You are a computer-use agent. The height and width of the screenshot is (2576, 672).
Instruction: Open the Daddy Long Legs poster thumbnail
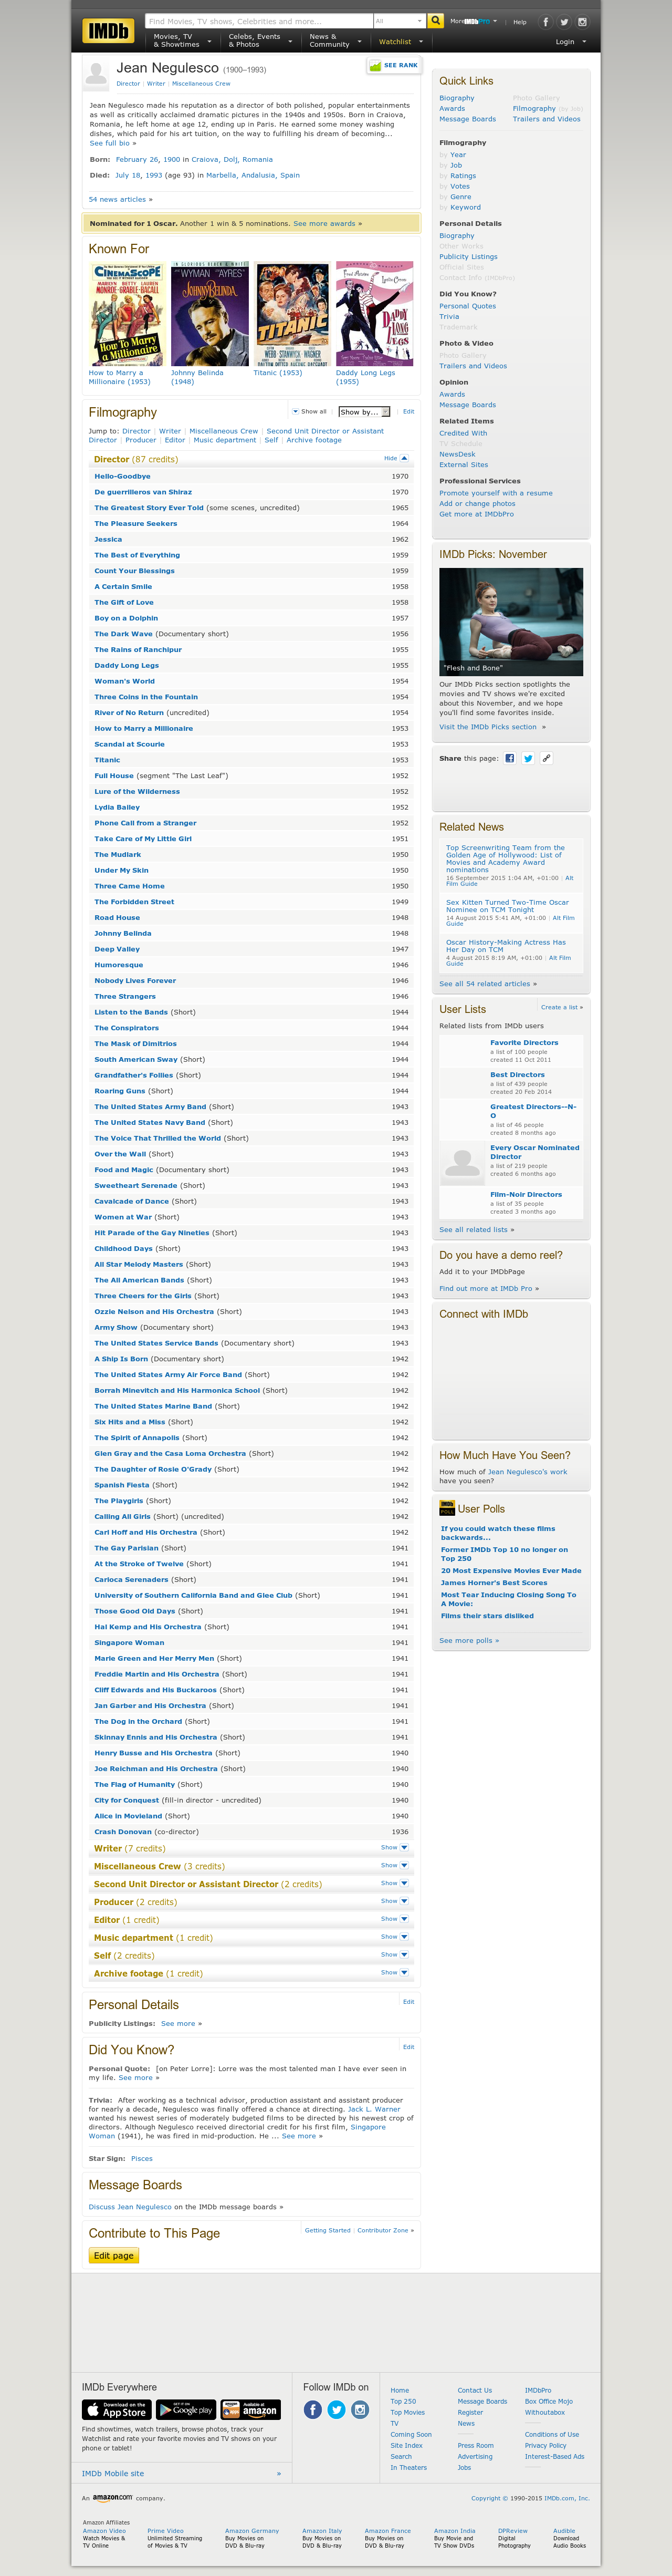[x=374, y=314]
